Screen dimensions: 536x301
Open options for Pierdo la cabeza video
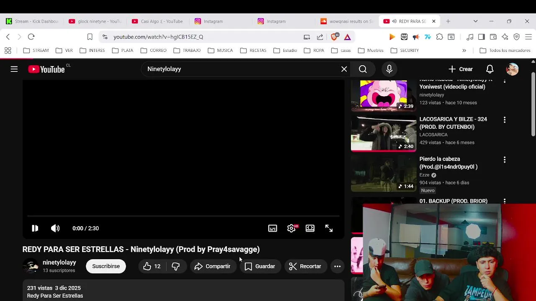click(x=505, y=160)
